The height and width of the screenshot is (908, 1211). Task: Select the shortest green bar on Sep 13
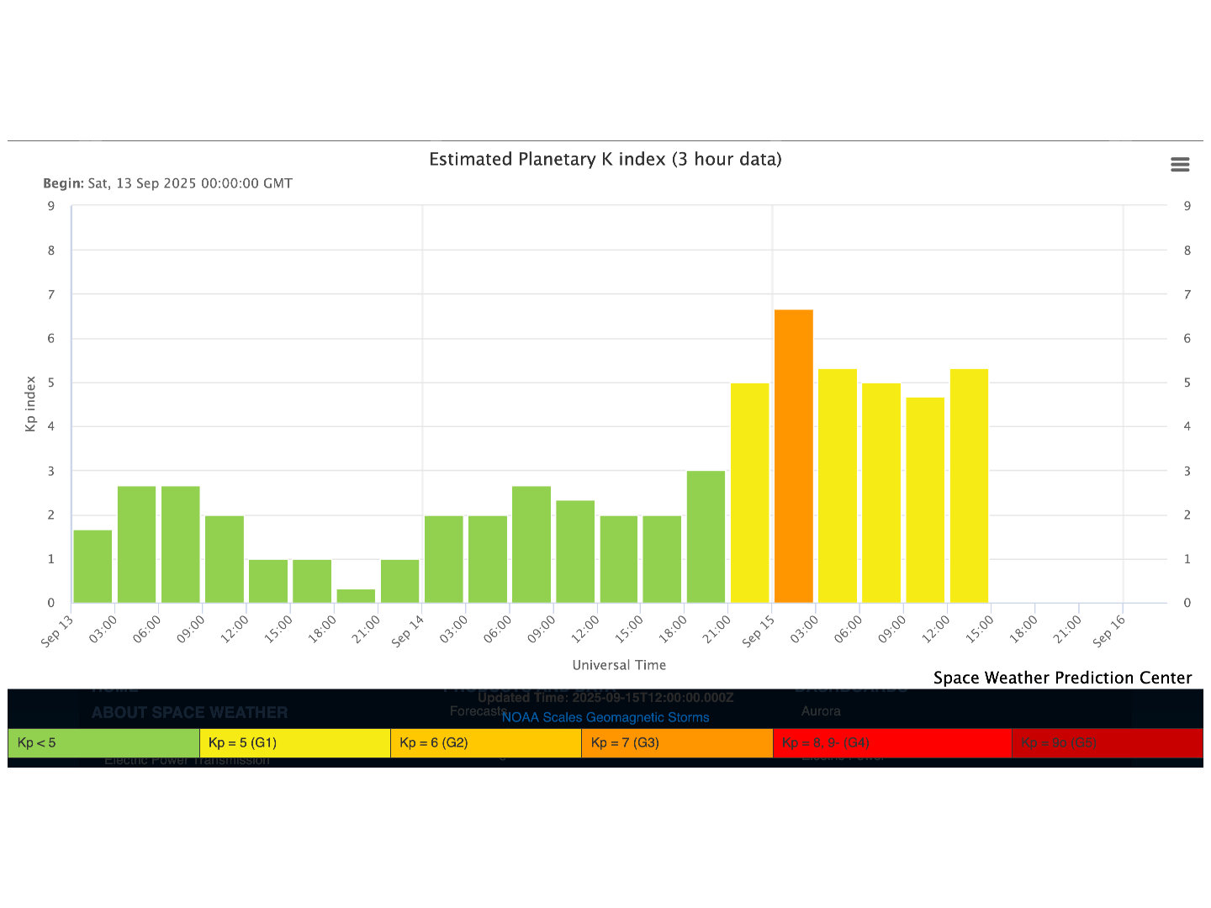tap(356, 596)
